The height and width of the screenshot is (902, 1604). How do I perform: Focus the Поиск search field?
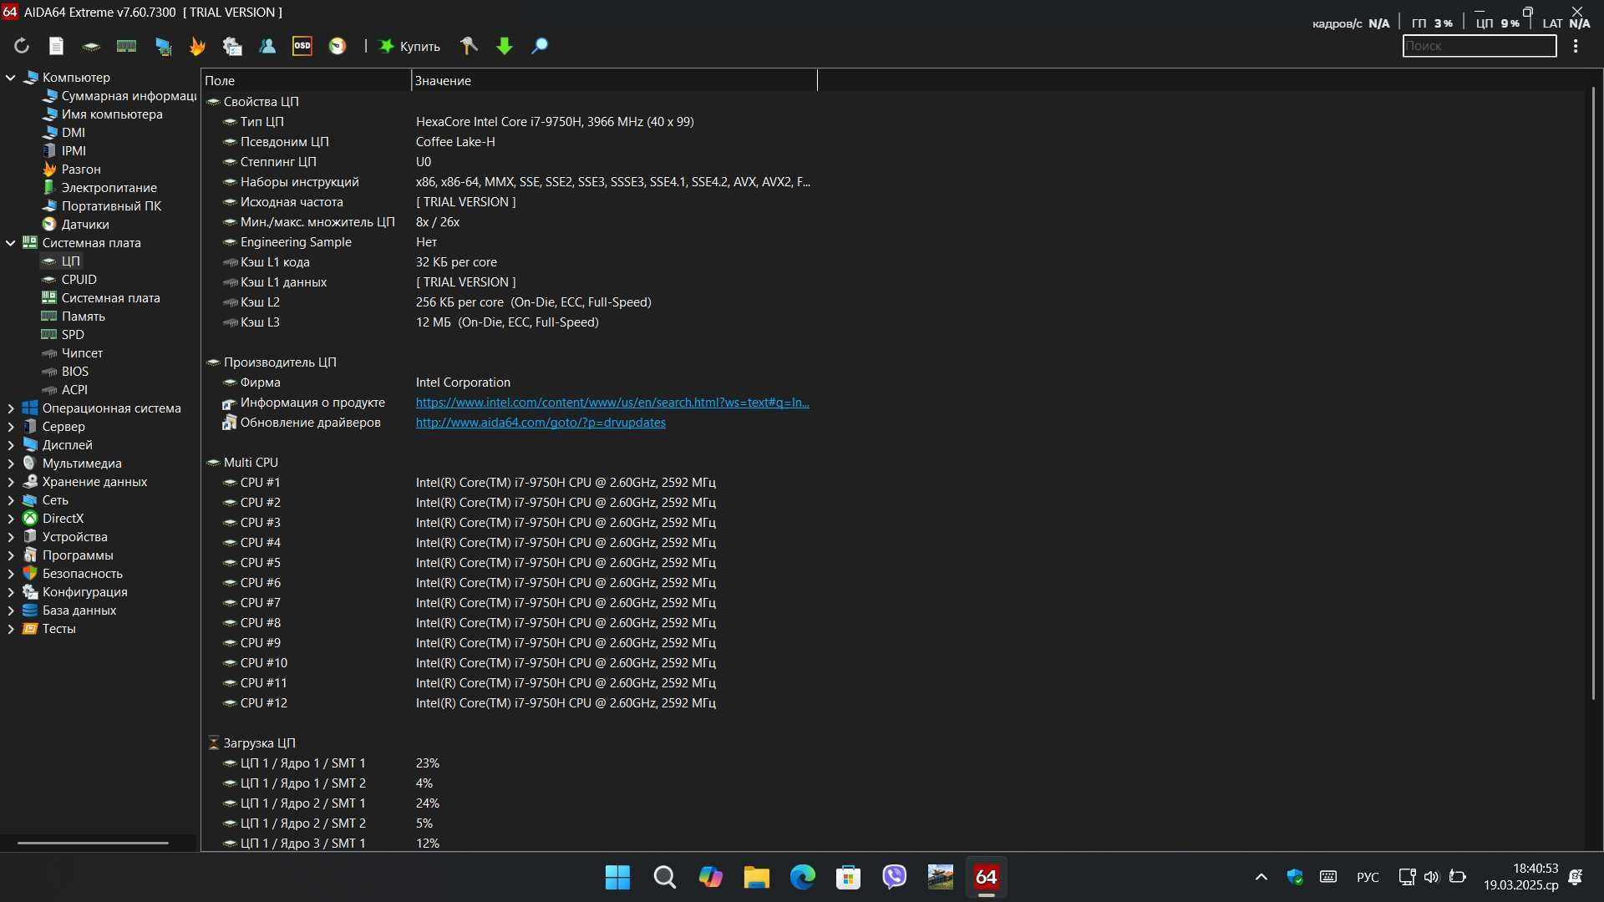point(1480,46)
